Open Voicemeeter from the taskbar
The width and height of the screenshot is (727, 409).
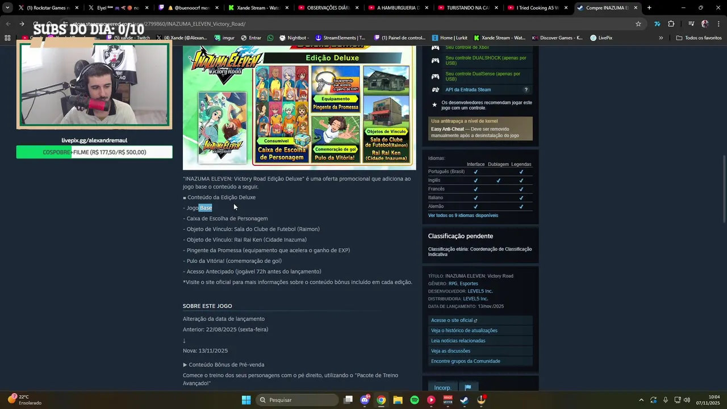448,400
